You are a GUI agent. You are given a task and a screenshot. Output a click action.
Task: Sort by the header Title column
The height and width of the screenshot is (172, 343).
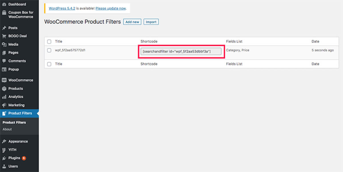tap(59, 42)
